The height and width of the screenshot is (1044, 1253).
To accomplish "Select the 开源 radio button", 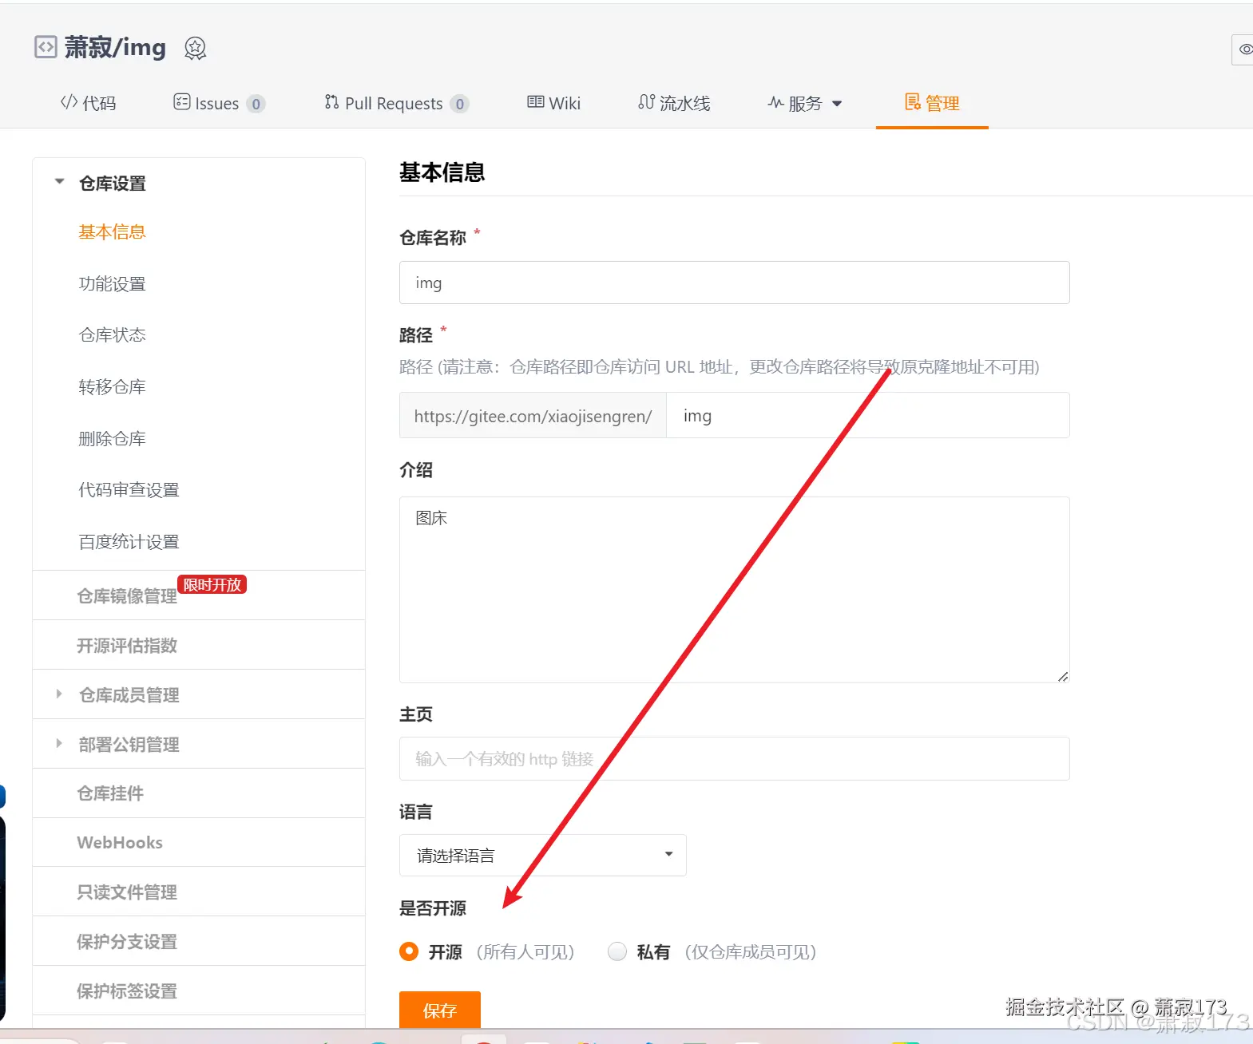I will pyautogui.click(x=409, y=951).
